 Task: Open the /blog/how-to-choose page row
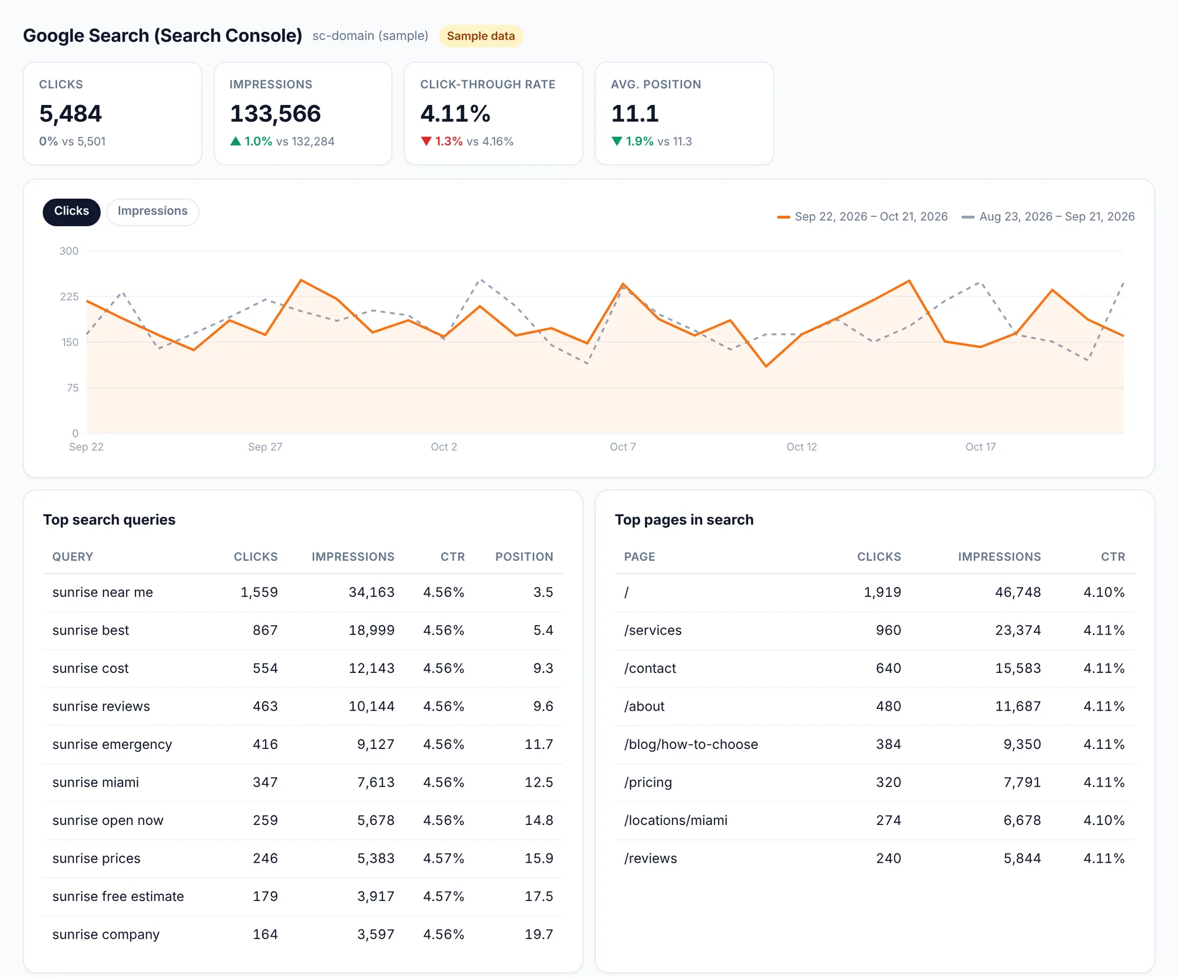tap(875, 745)
